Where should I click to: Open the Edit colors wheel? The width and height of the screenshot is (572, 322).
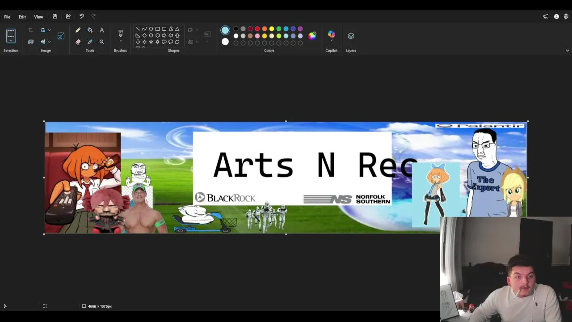(312, 36)
